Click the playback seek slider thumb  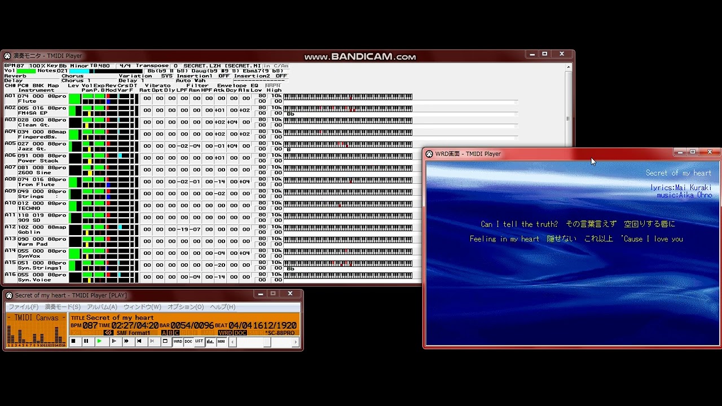point(268,342)
